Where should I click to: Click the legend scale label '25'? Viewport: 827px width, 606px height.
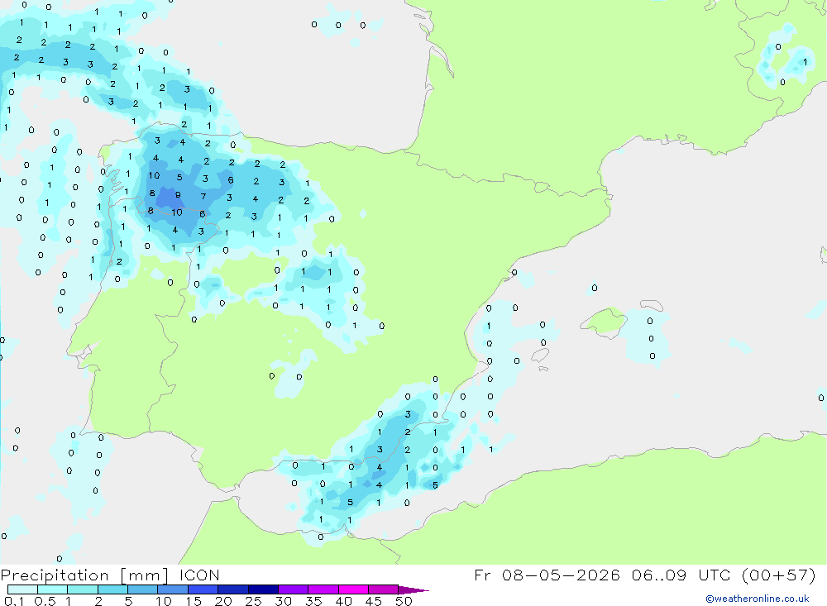[253, 601]
